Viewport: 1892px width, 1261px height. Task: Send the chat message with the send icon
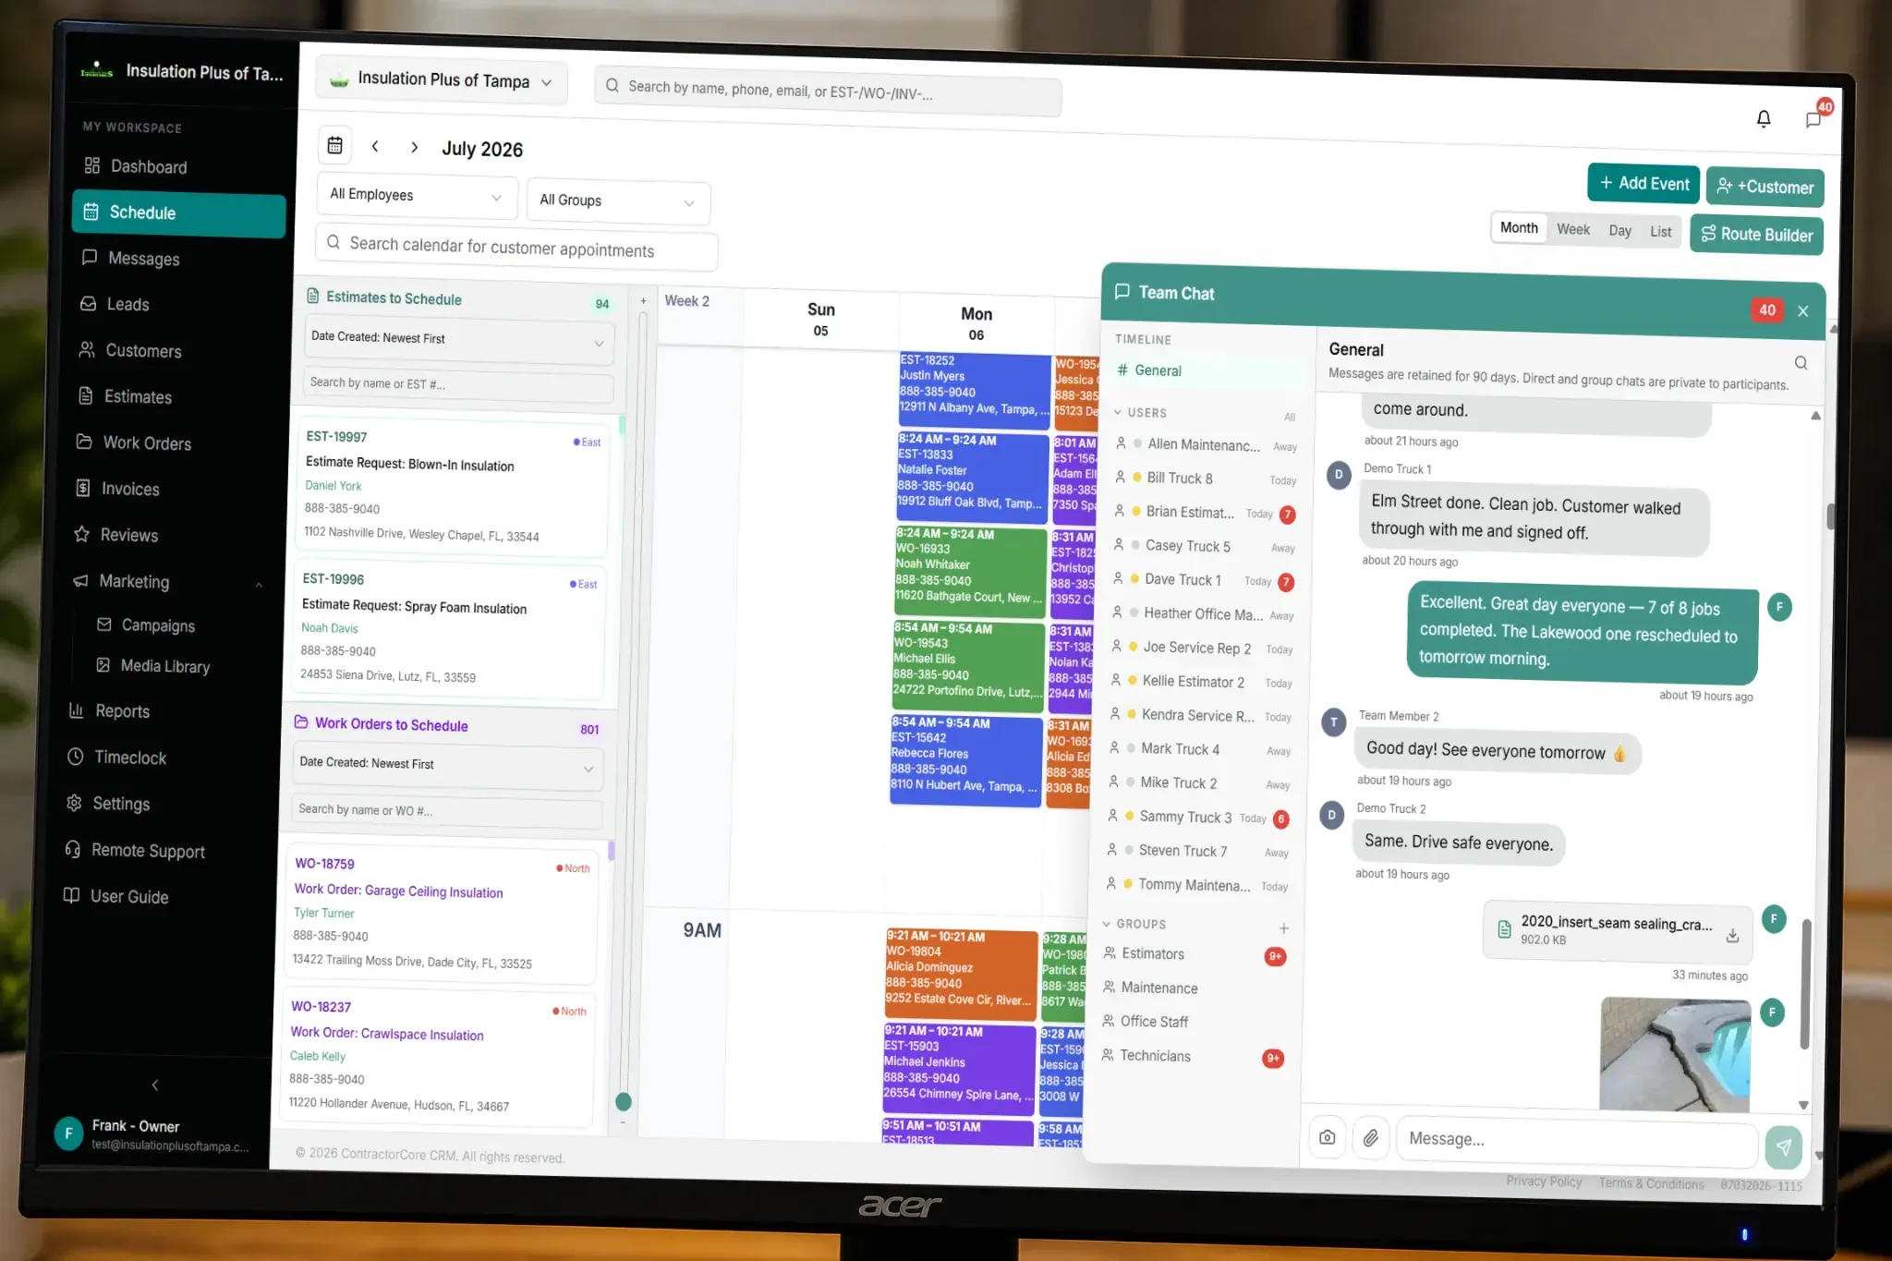[1783, 1146]
